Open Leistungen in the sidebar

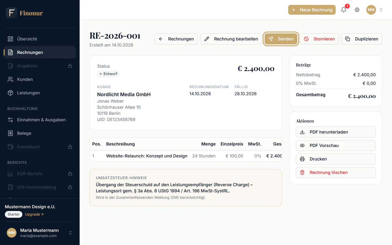[x=40, y=93]
